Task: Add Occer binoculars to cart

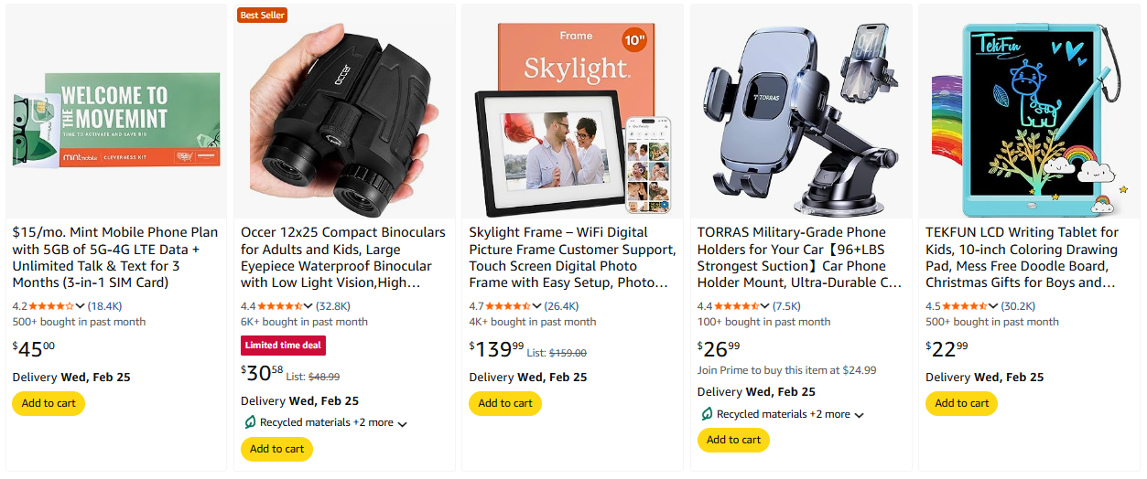Action: pos(276,449)
